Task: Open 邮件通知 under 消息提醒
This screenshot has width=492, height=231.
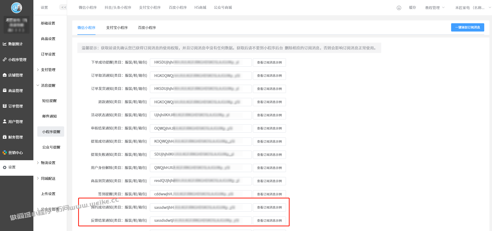Action: click(x=49, y=116)
